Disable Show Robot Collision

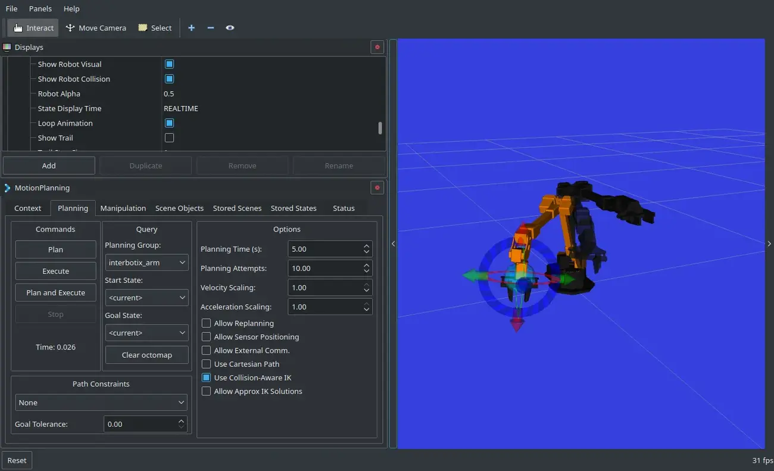pyautogui.click(x=169, y=79)
